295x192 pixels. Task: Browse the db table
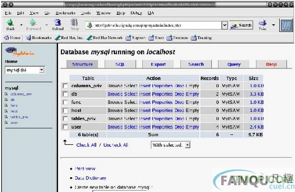tap(115, 94)
